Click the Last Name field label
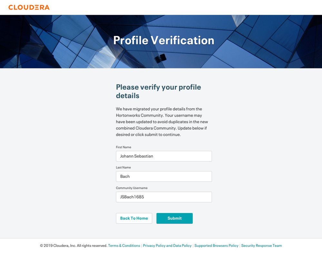322x253 pixels. pos(123,167)
